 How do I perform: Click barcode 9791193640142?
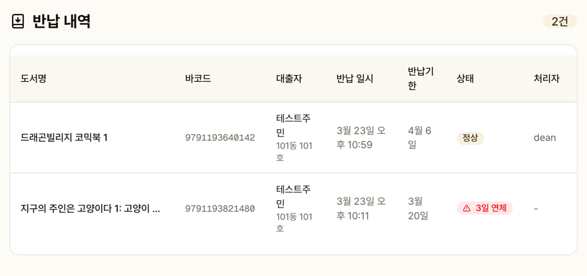[219, 138]
